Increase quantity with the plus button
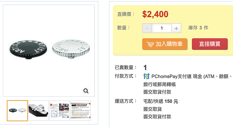This screenshot has height=127, width=233. [176, 28]
